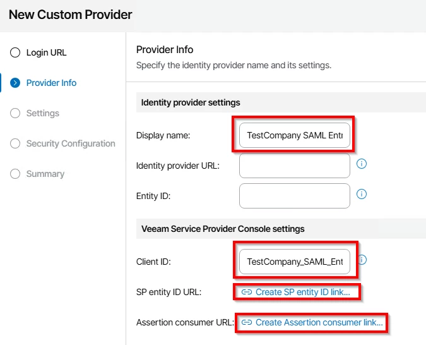Click the info icon beside the Client ID field
The height and width of the screenshot is (345, 426).
click(x=362, y=260)
